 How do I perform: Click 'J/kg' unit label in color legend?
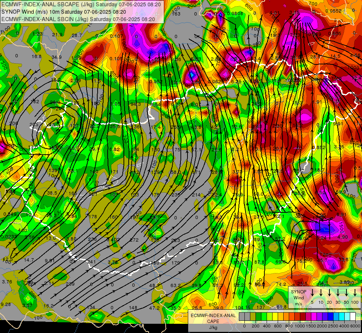(x=213, y=327)
